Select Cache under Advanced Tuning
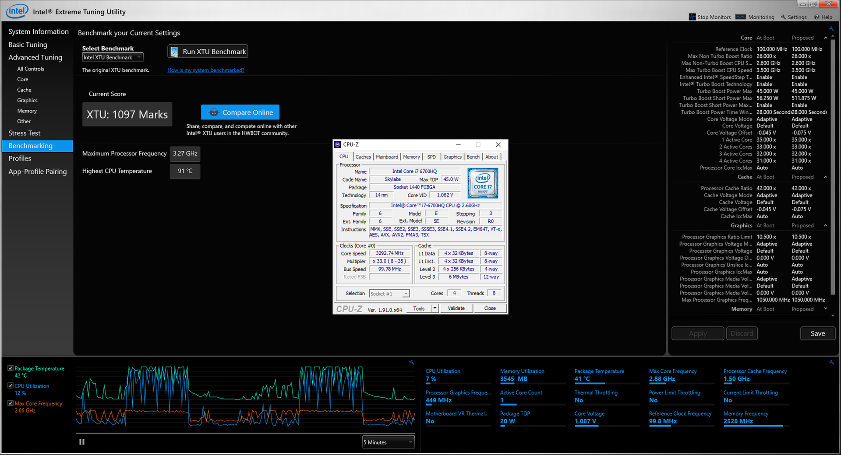Image resolution: width=841 pixels, height=455 pixels. [24, 90]
